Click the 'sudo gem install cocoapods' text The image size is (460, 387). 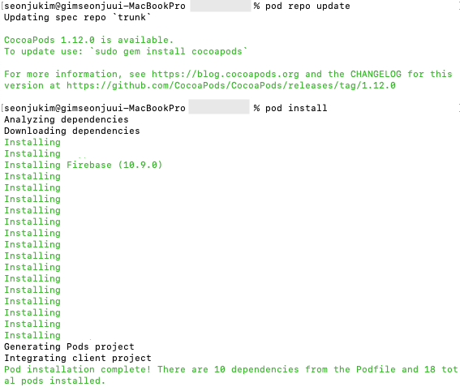tap(169, 52)
